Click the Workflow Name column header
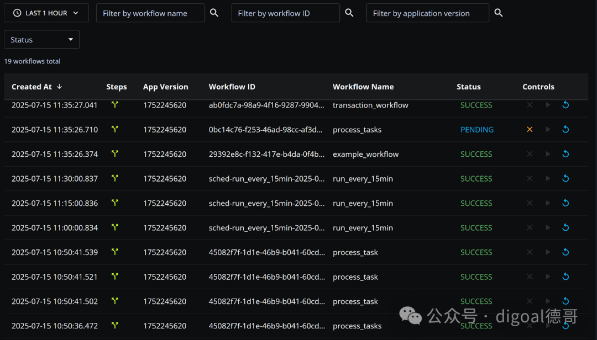 [x=363, y=87]
